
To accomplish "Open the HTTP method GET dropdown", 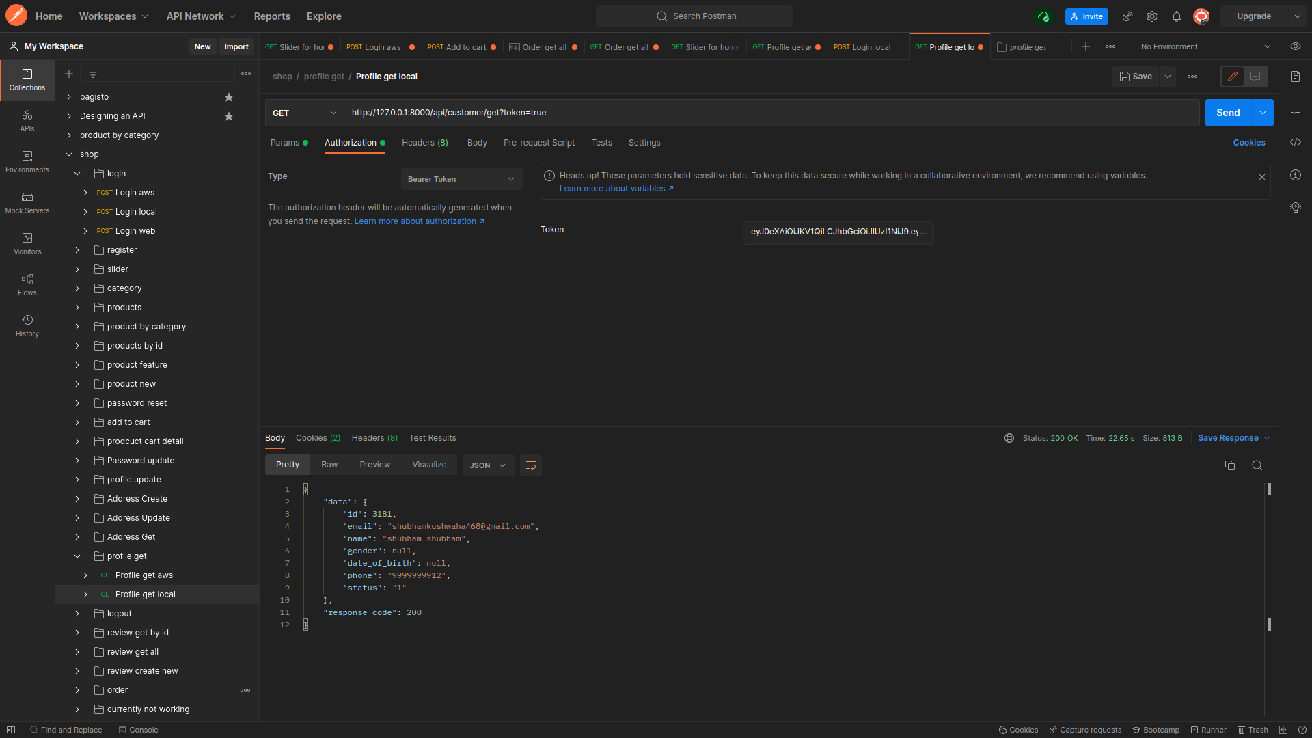I will click(304, 113).
